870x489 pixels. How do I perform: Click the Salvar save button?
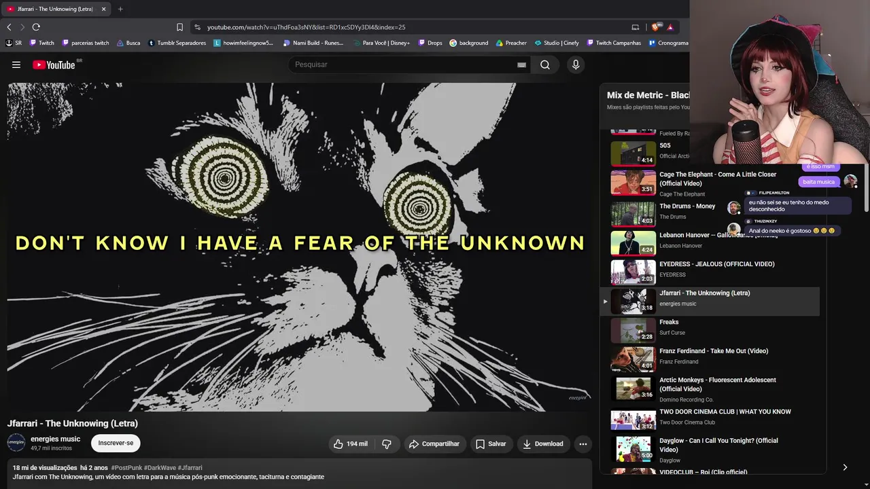[x=491, y=443]
